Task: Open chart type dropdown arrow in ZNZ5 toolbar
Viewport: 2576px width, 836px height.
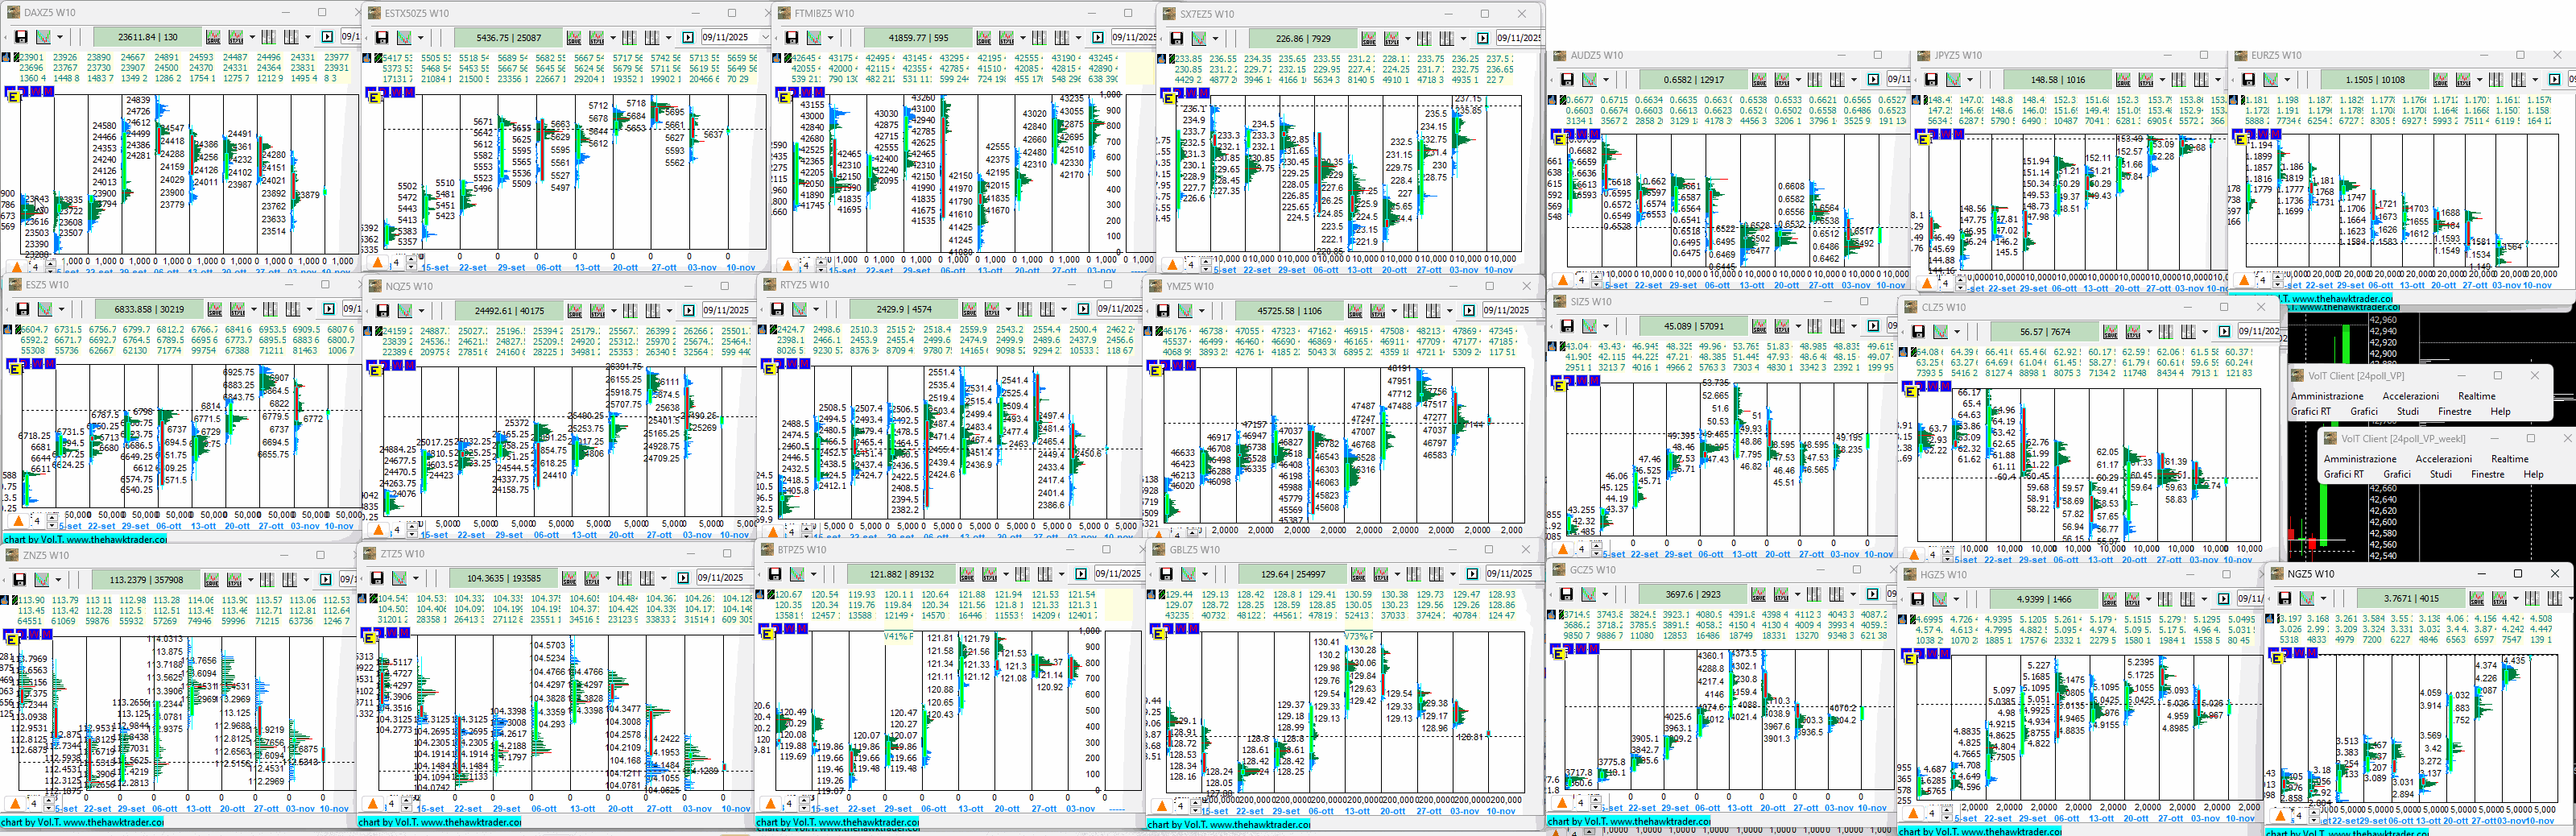Action: tap(59, 580)
